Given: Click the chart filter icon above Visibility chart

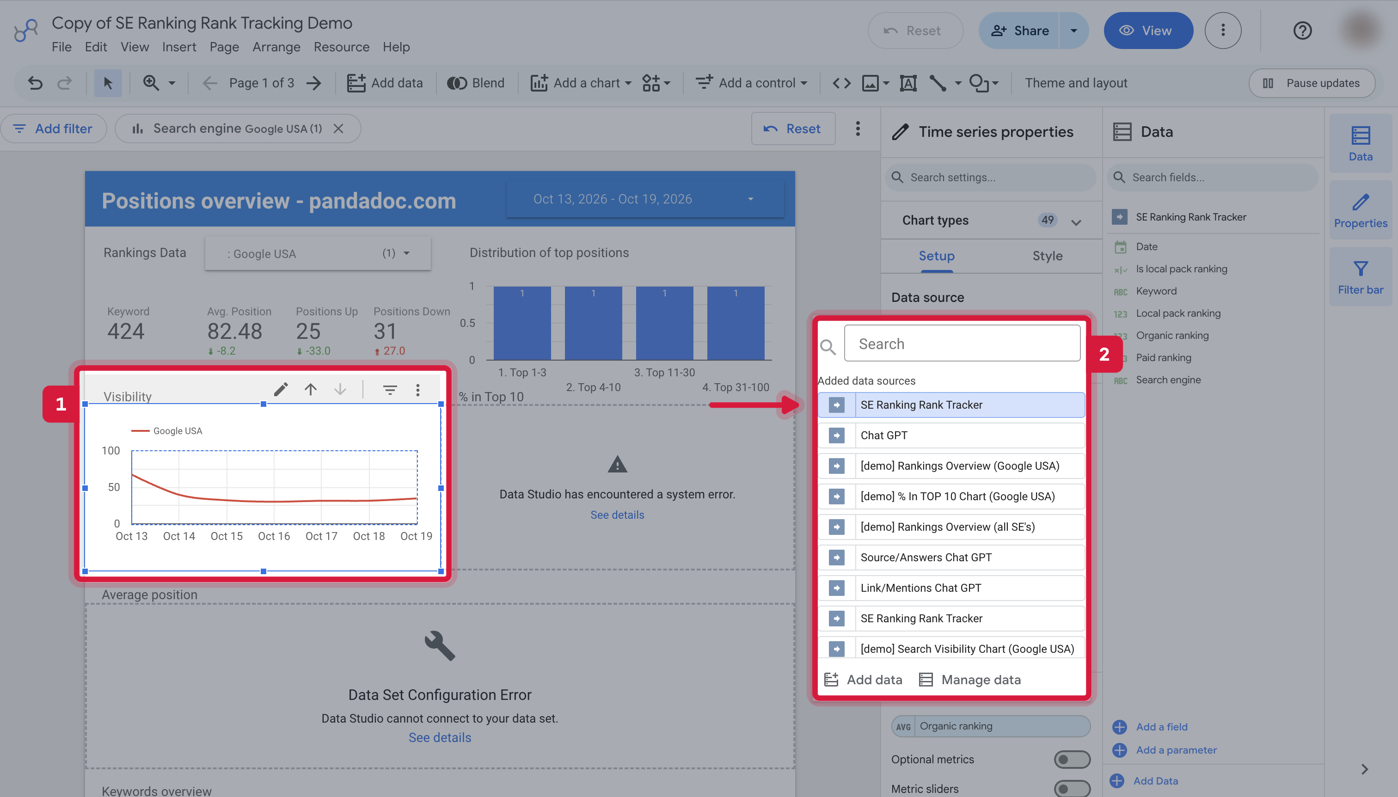Looking at the screenshot, I should pos(390,389).
